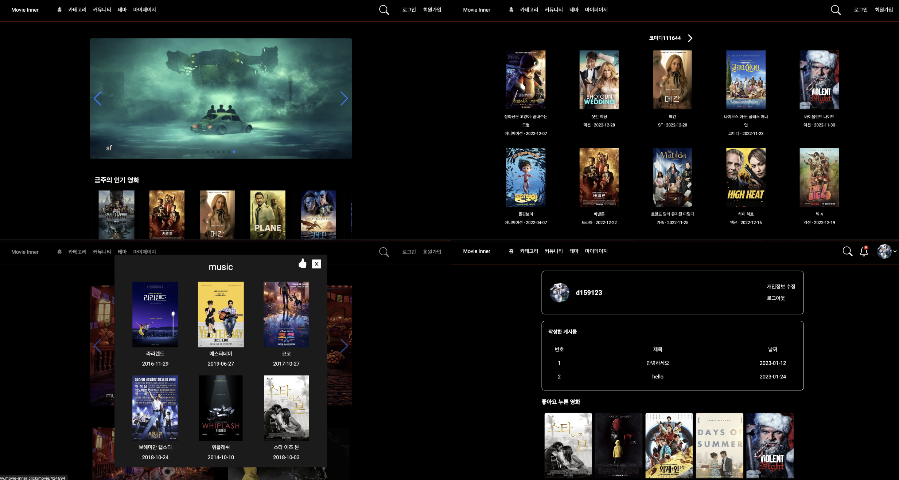Use the left arrow beside the Coco carousel

pyautogui.click(x=98, y=346)
